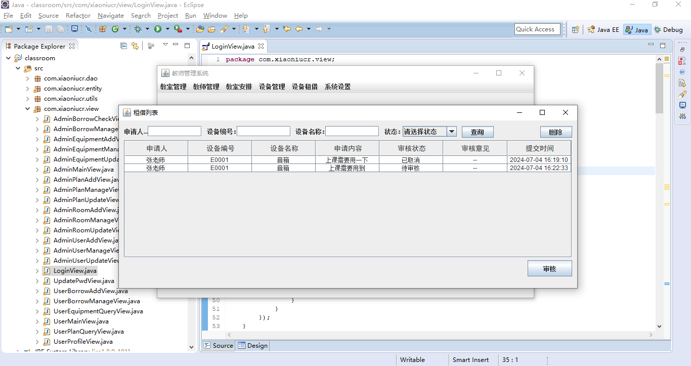Click the Search flashlight toolbar icon
This screenshot has width=691, height=366.
[x=224, y=29]
